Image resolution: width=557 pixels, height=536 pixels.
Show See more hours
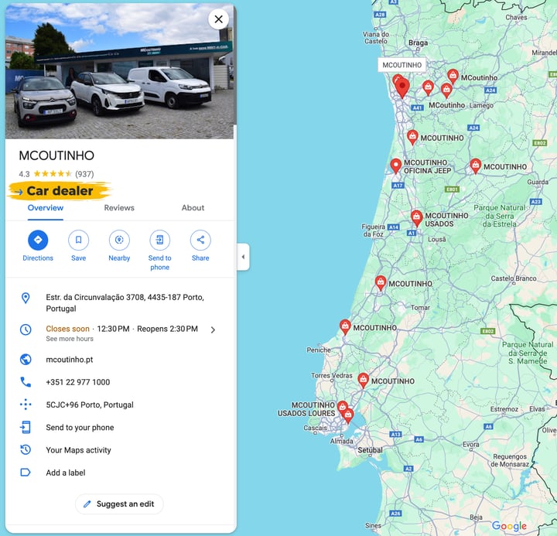(70, 339)
